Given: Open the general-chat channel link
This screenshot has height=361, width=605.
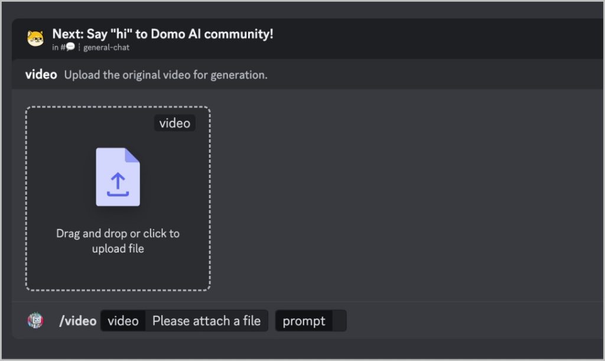Looking at the screenshot, I should [106, 47].
